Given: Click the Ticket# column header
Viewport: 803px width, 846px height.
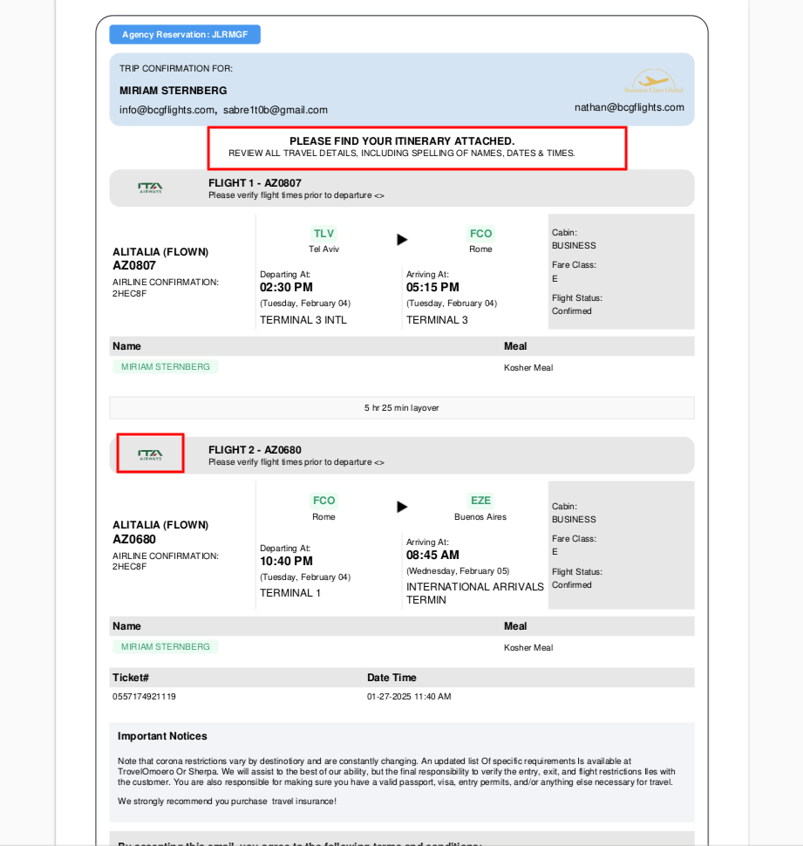Looking at the screenshot, I should tap(131, 678).
